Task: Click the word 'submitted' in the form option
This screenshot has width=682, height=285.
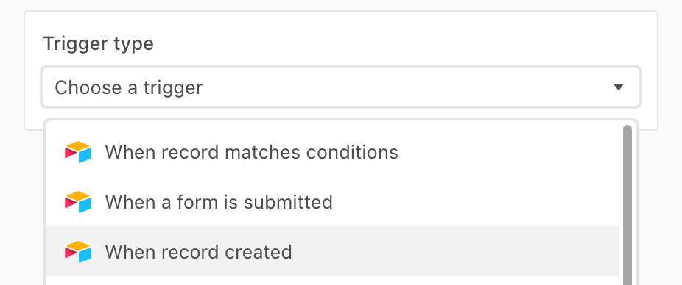Action: pyautogui.click(x=288, y=202)
